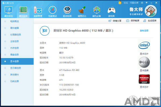Image resolution: width=161 pixels, height=107 pixels.
Task: Open the title bar dropdown menu arrow
Action: point(147,3)
